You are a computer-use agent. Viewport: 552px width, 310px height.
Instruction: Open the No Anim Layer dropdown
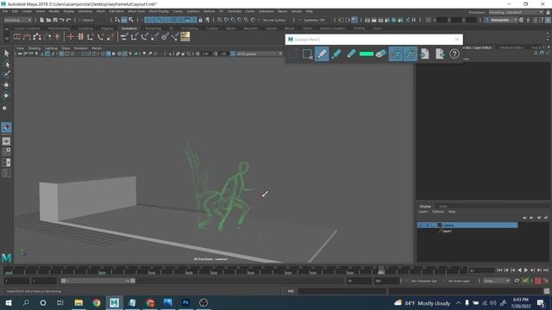click(x=461, y=281)
